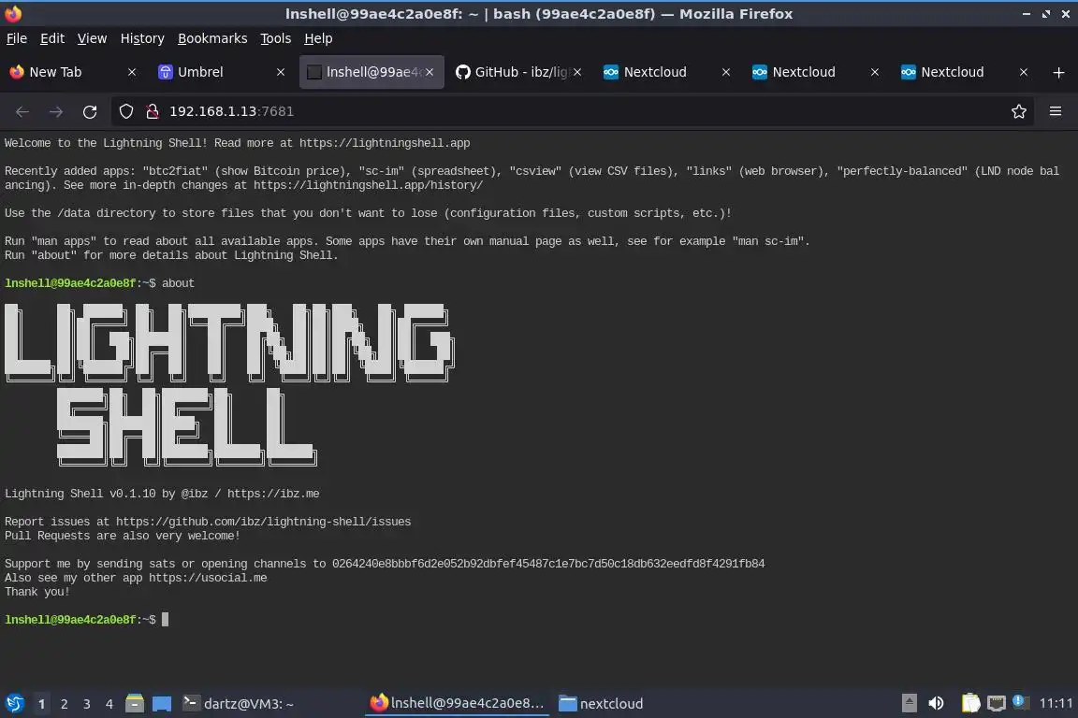Click the typed 'about' command text
Image resolution: width=1078 pixels, height=718 pixels.
[178, 283]
